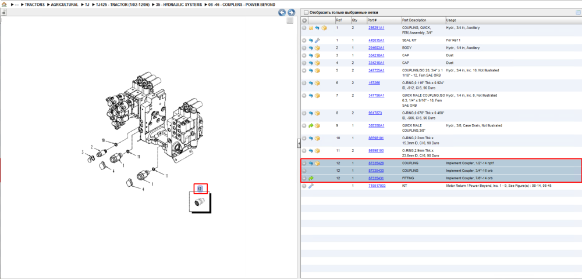
Task: Open part number 294693A1 link
Action: pos(376,48)
